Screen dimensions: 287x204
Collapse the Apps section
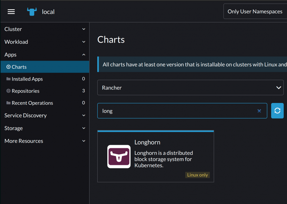pyautogui.click(x=84, y=55)
